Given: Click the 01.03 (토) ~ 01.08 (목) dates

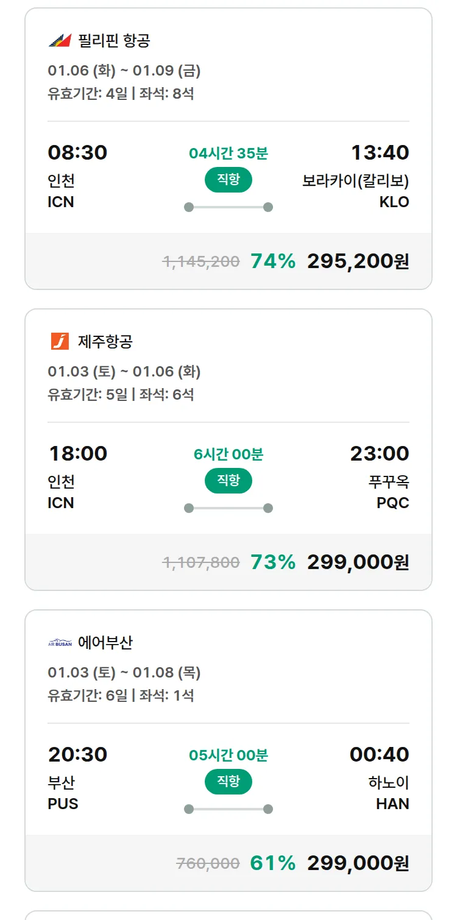Looking at the screenshot, I should 124,673.
